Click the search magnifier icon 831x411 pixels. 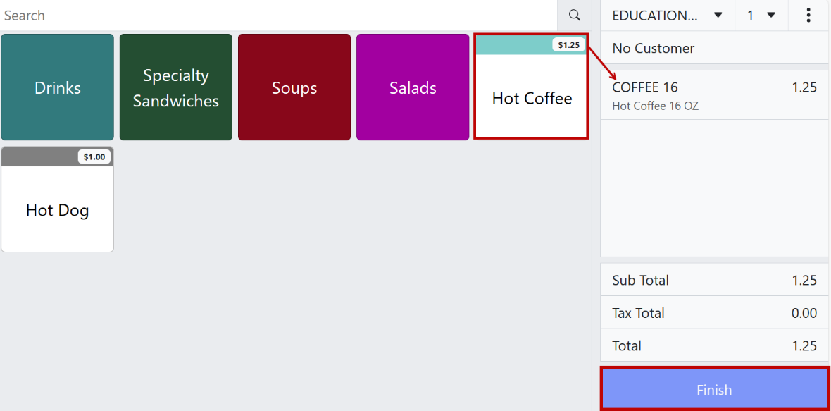[575, 15]
